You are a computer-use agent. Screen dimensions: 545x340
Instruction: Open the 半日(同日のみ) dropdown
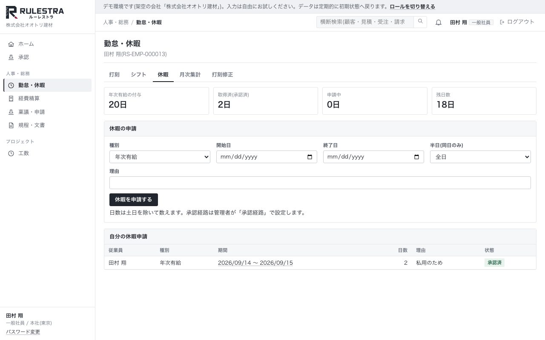[480, 157]
